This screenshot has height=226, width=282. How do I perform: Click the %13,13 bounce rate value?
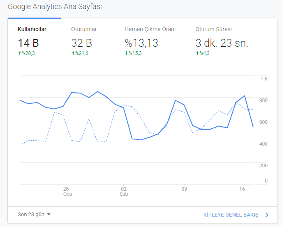141,43
